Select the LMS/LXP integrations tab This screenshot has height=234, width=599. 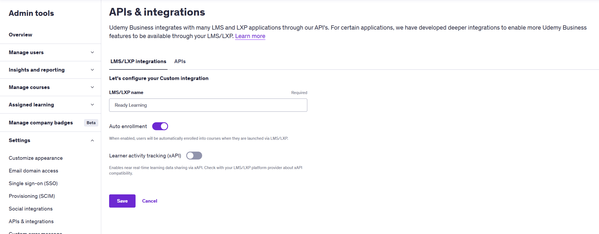pyautogui.click(x=138, y=61)
